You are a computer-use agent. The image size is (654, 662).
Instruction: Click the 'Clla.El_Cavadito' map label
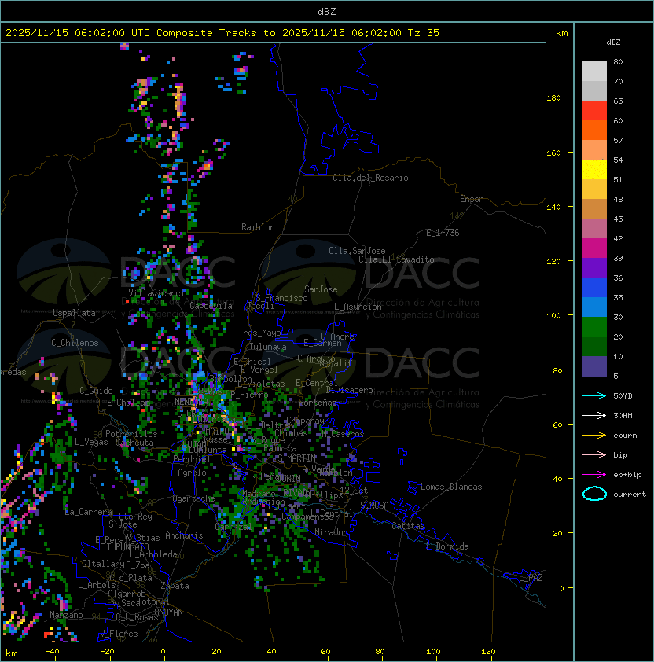pos(396,259)
